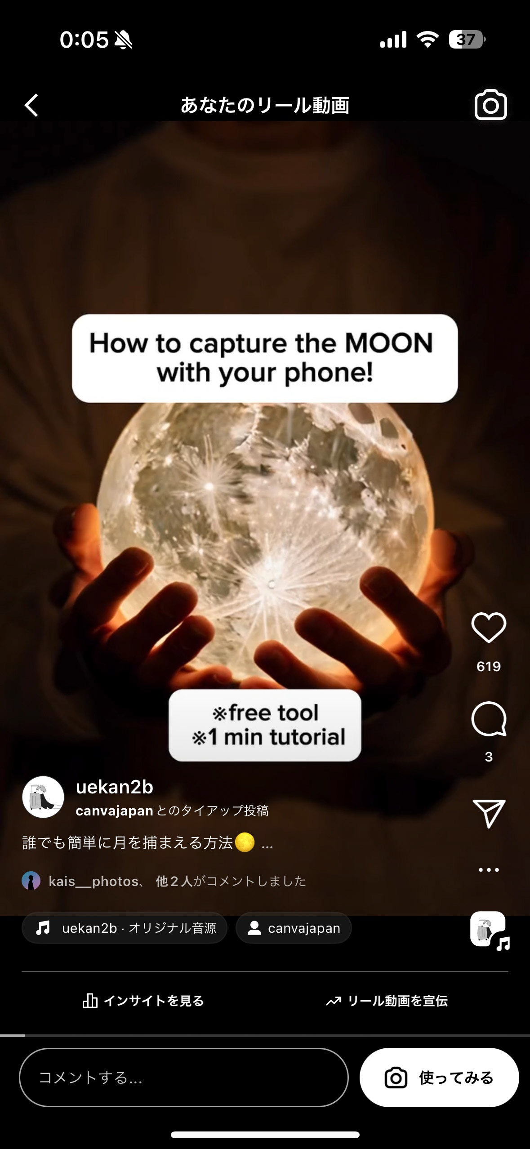Viewport: 530px width, 1149px height.
Task: Open the uekan2b オリジナル音源 audio chip
Action: click(x=125, y=928)
